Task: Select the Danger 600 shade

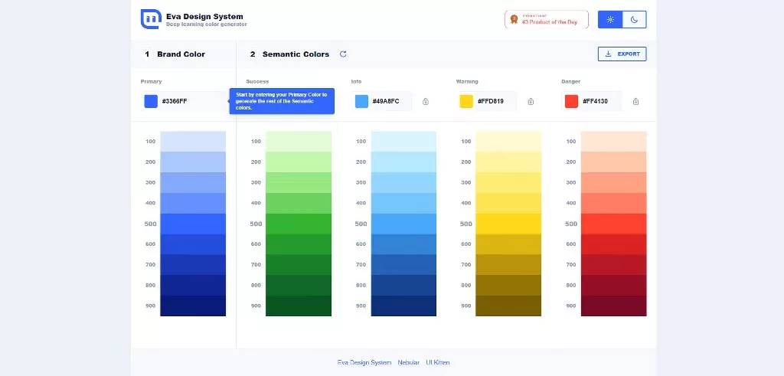Action: click(614, 244)
